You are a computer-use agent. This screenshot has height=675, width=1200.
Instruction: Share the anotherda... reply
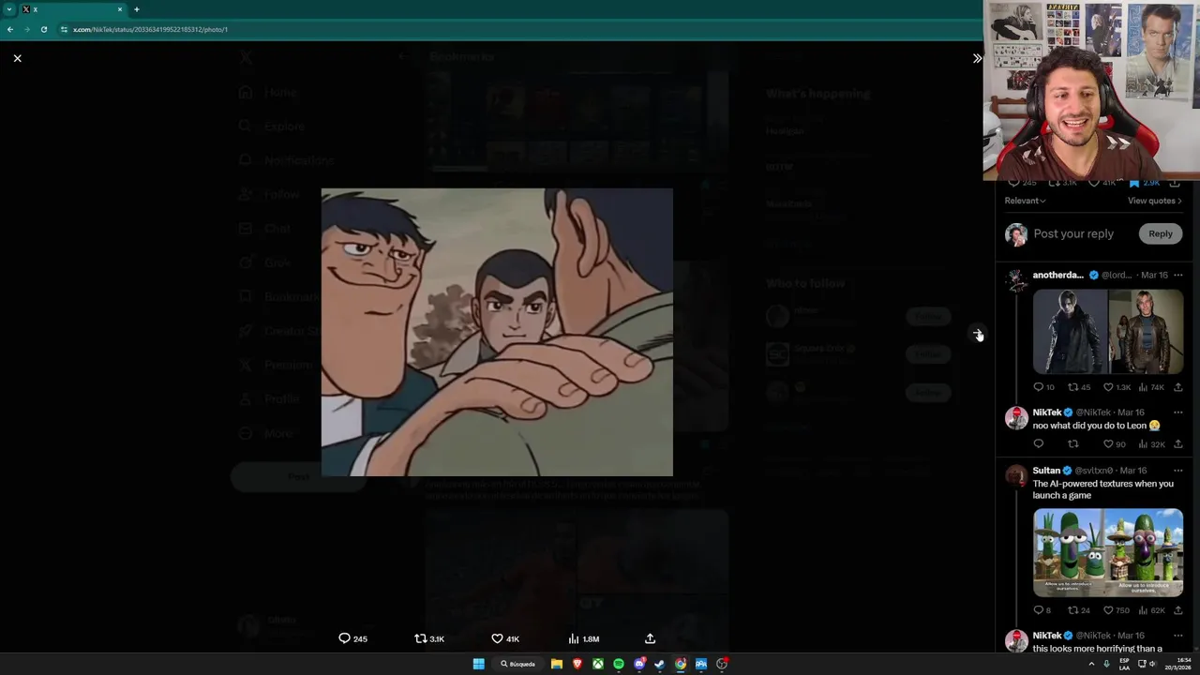(x=1177, y=387)
